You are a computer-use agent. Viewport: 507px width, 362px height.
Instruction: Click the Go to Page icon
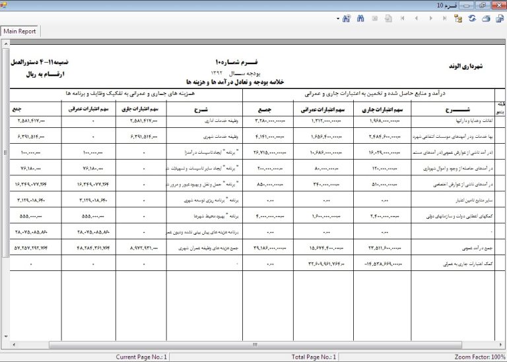click(389, 19)
